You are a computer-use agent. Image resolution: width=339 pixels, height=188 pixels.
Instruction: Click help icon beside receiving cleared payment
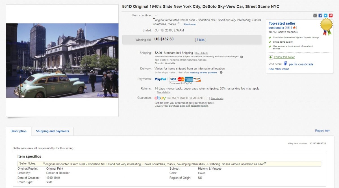(221, 73)
